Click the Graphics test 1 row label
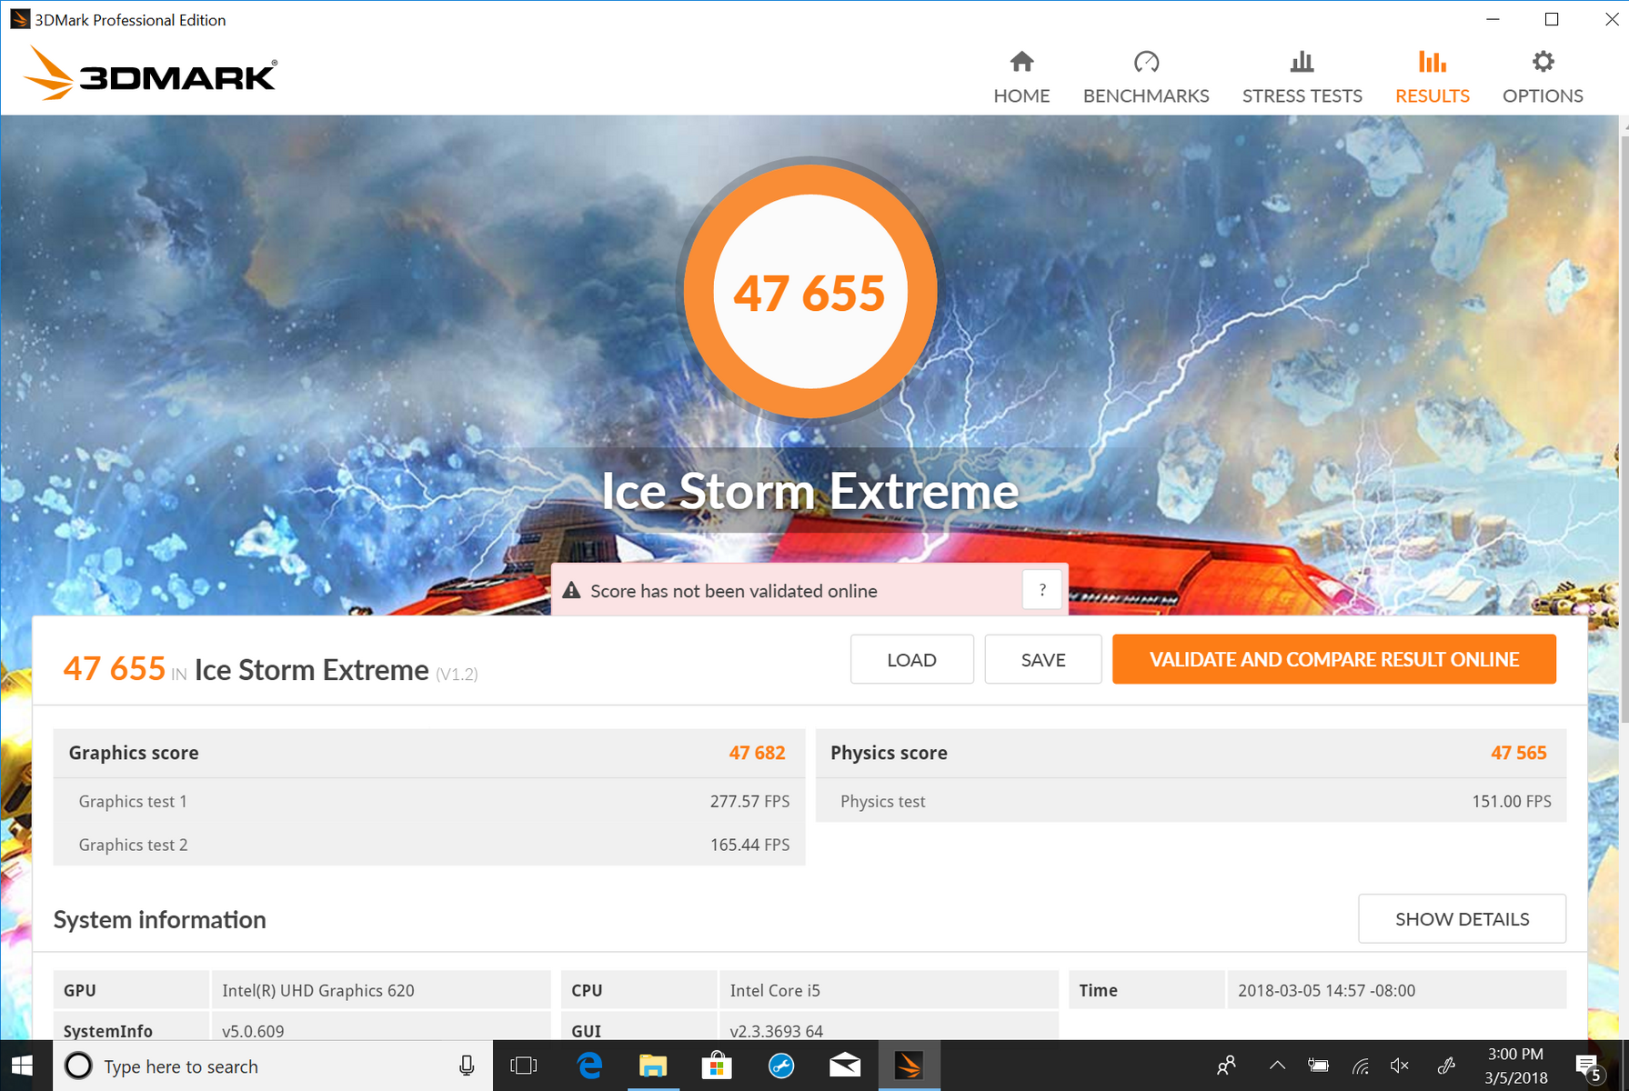The width and height of the screenshot is (1629, 1091). (x=133, y=801)
